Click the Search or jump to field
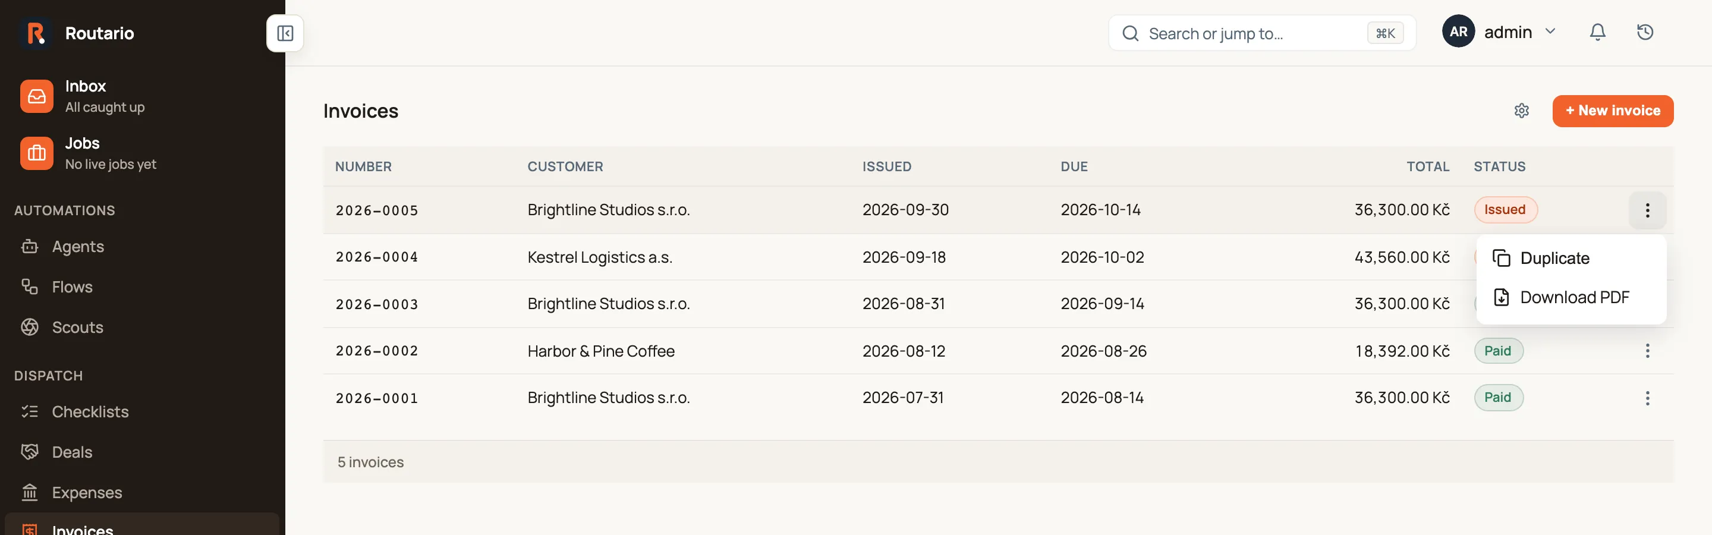This screenshot has width=1712, height=535. (1261, 33)
